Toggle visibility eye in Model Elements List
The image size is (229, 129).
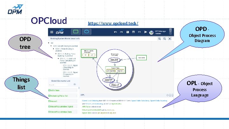click(75, 84)
